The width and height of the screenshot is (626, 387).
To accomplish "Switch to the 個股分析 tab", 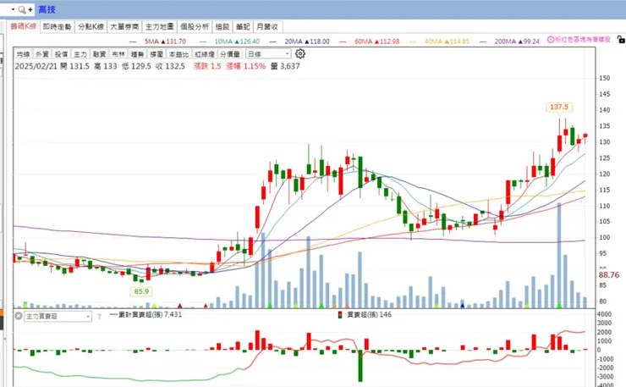I will click(195, 27).
